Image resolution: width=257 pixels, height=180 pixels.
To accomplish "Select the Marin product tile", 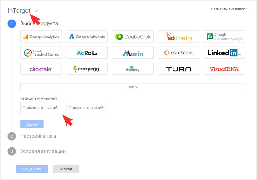I will click(133, 53).
